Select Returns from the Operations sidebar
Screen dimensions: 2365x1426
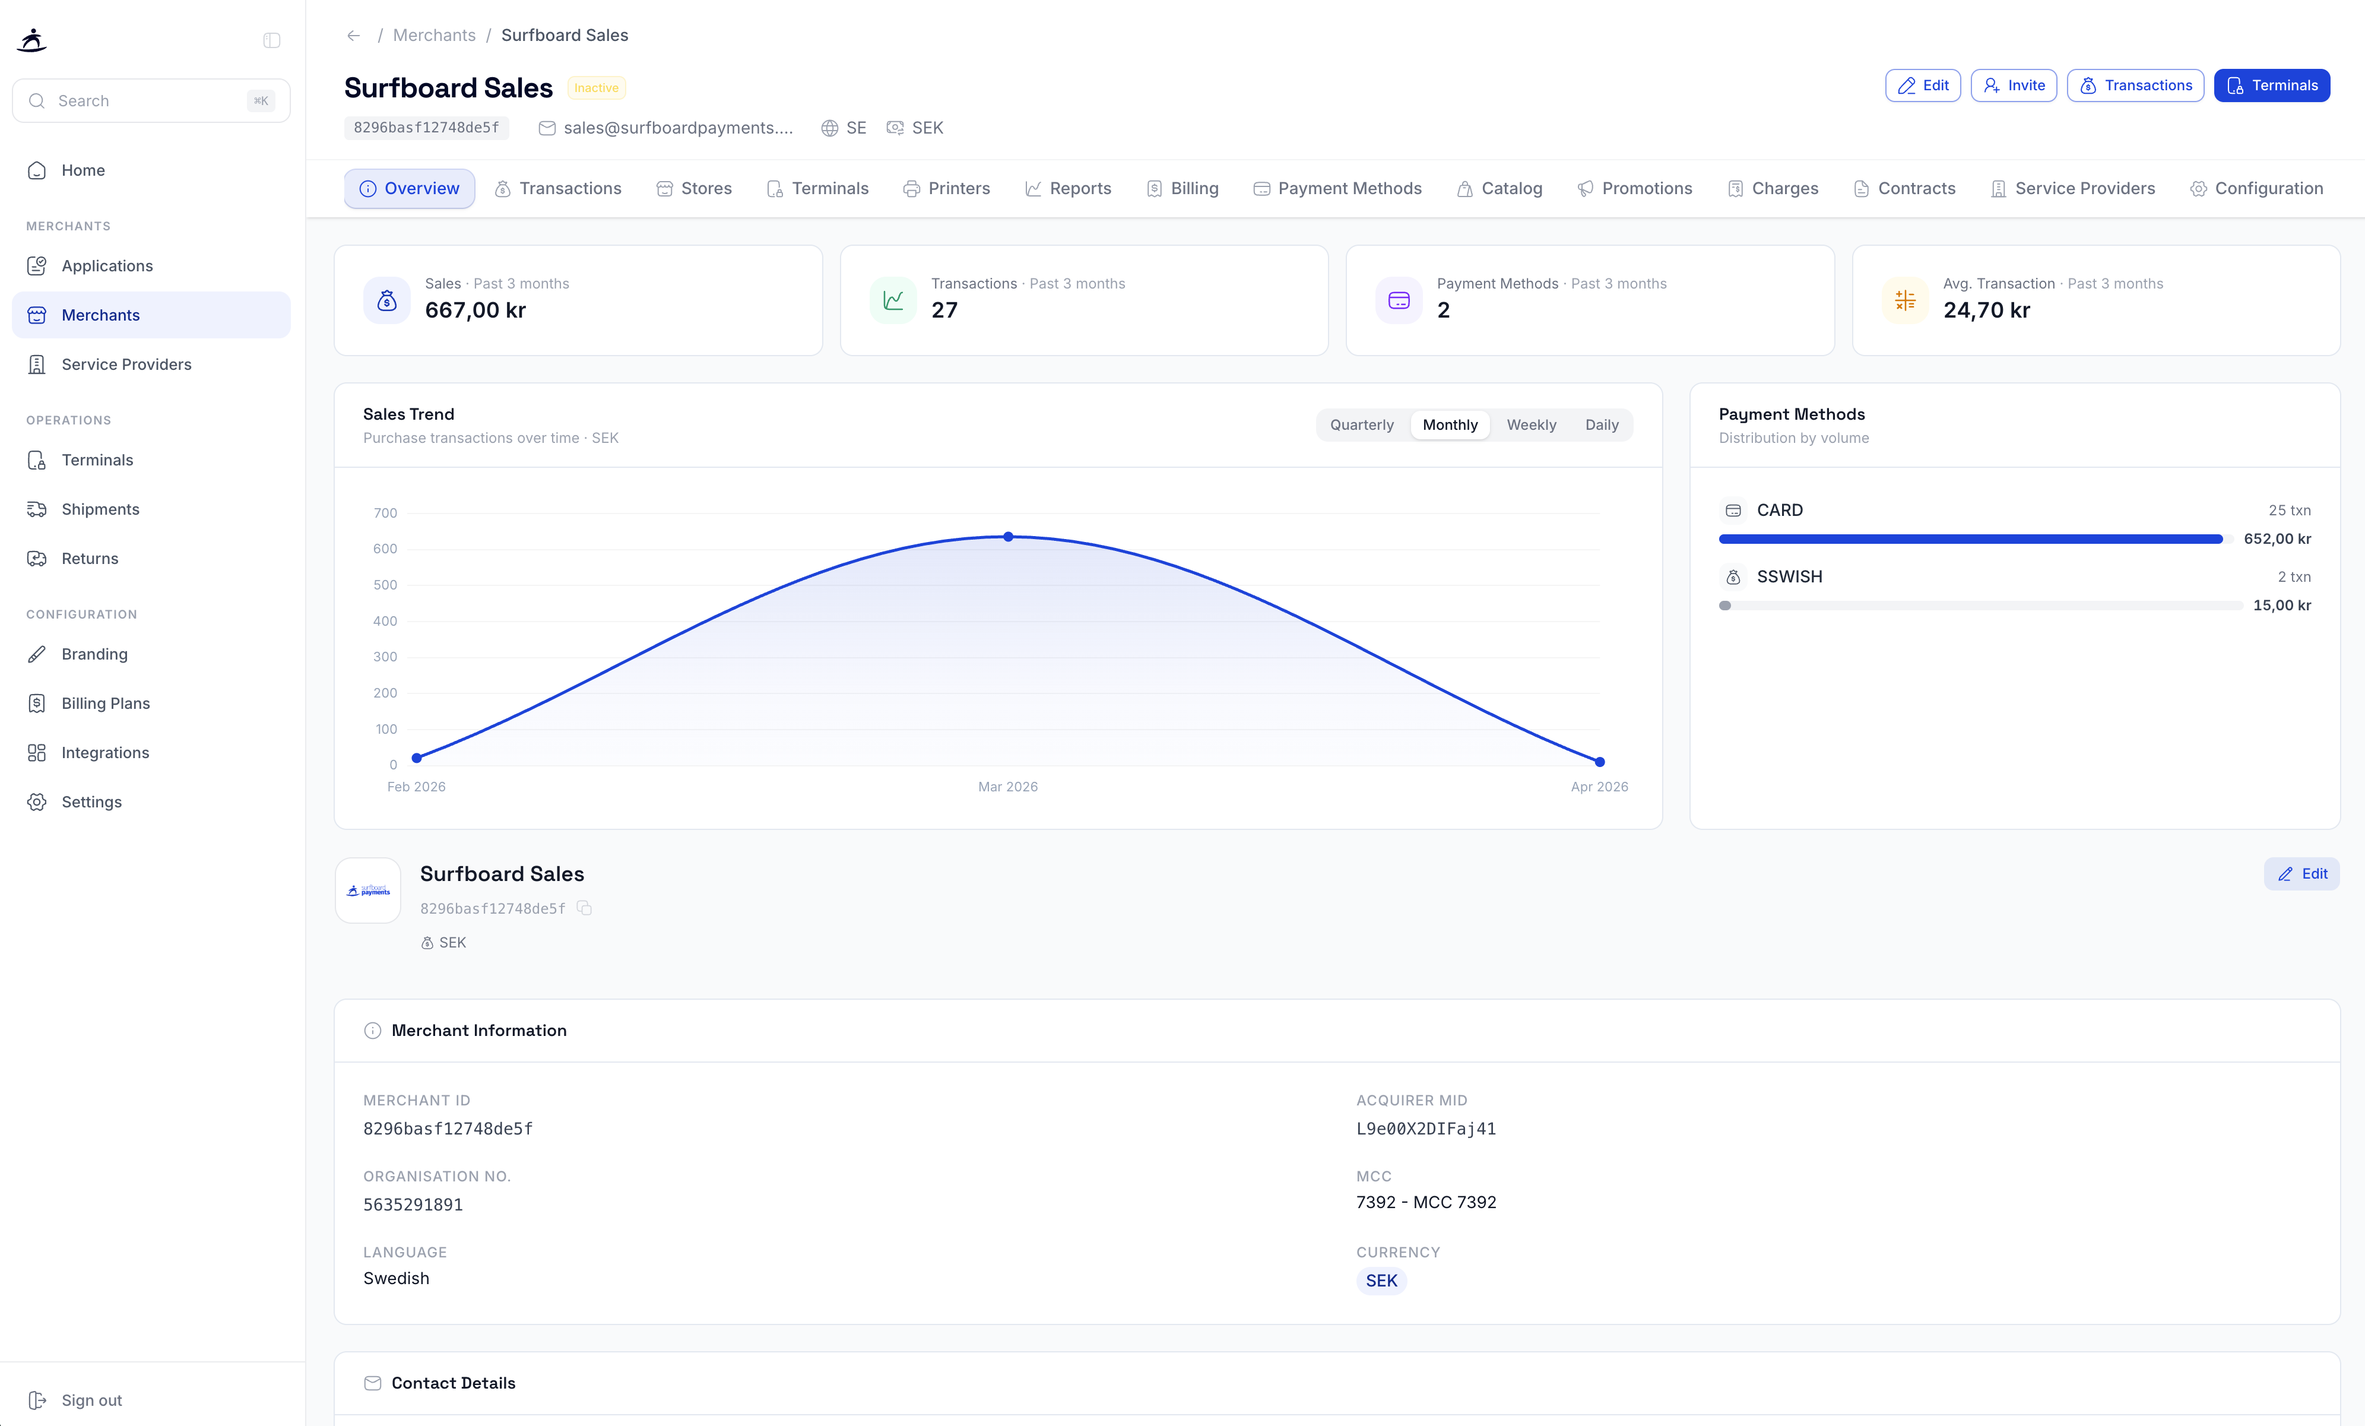89,557
